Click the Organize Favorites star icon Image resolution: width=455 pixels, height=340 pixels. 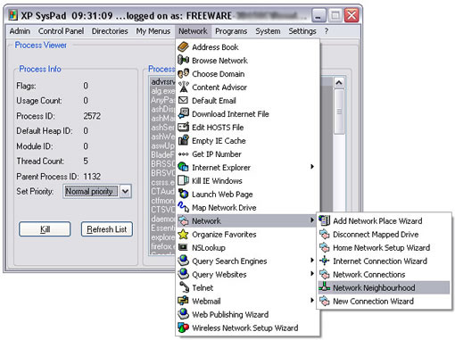[183, 235]
